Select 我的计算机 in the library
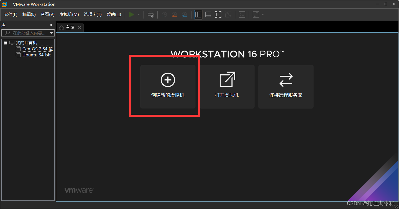This screenshot has width=399, height=209. point(26,43)
